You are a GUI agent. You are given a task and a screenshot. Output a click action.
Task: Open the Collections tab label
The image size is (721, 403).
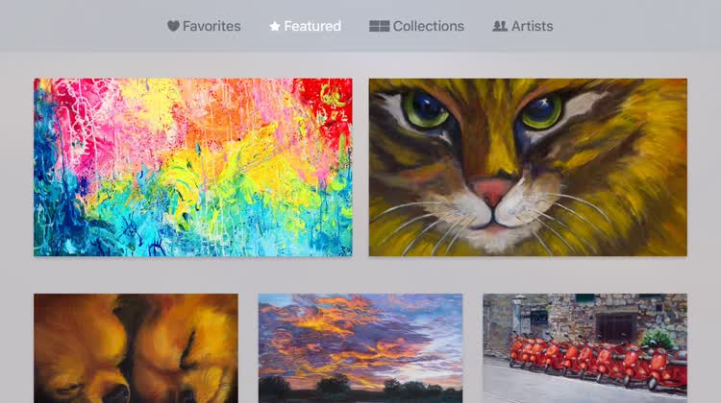(x=429, y=26)
